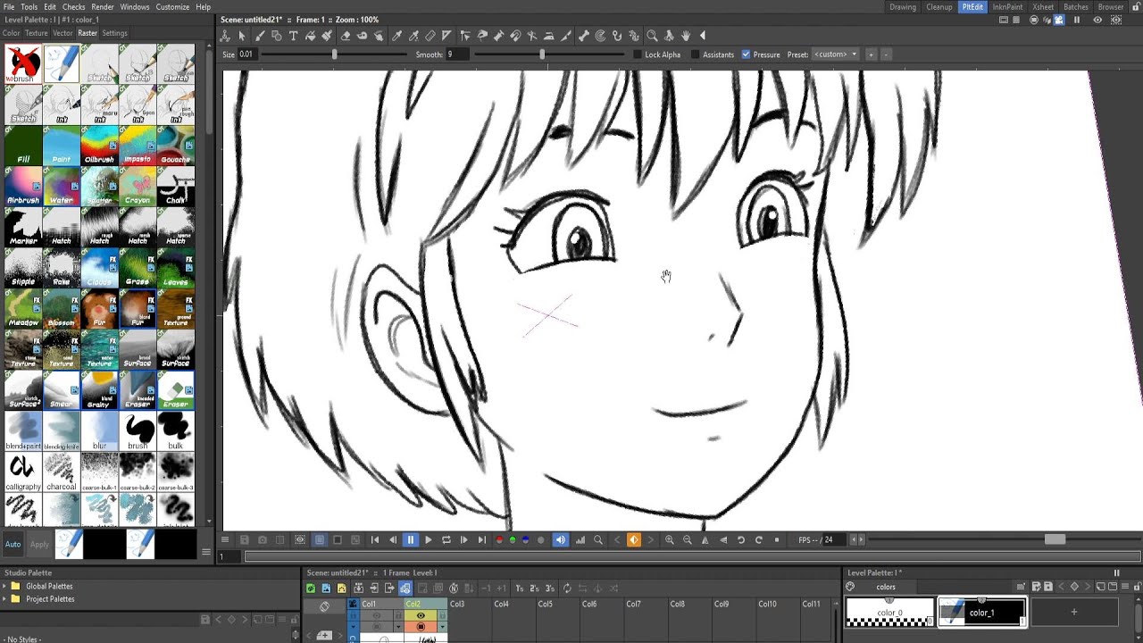Select the Eraser tool in the toolbar
This screenshot has height=643, width=1143.
point(346,36)
